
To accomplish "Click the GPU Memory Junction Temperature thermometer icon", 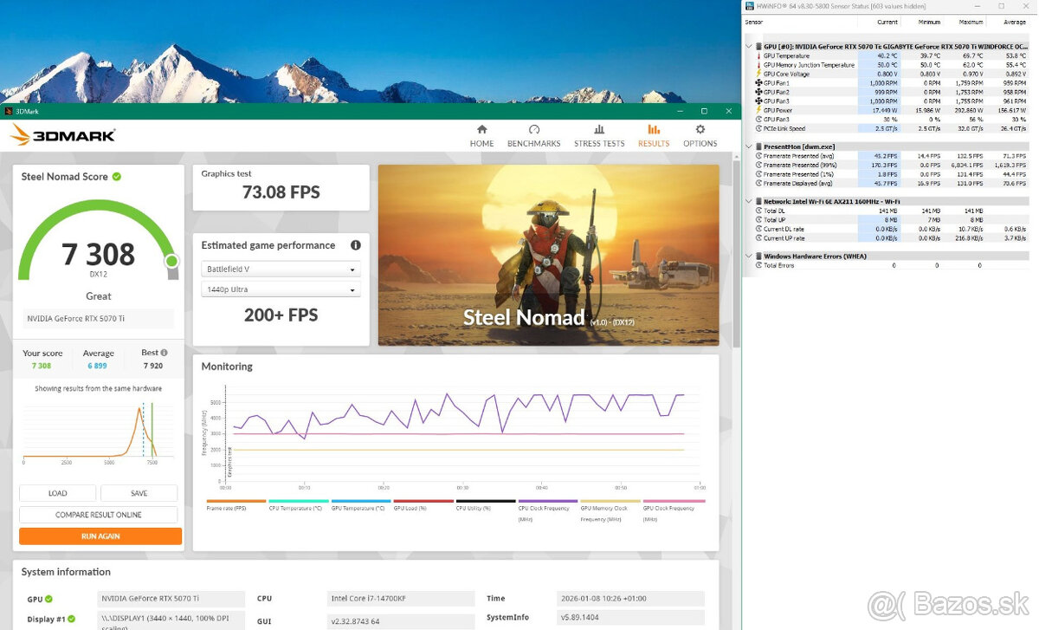I will coord(758,65).
